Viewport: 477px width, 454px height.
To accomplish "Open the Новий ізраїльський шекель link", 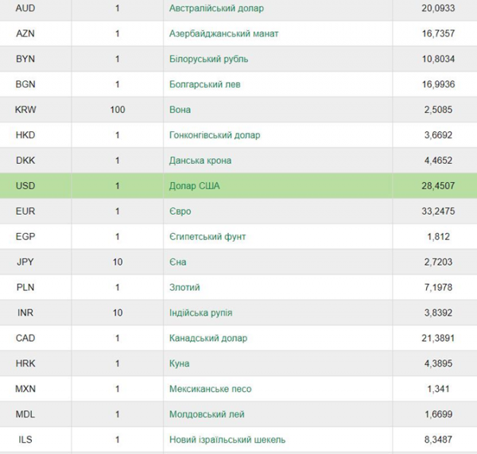I will click(x=227, y=440).
